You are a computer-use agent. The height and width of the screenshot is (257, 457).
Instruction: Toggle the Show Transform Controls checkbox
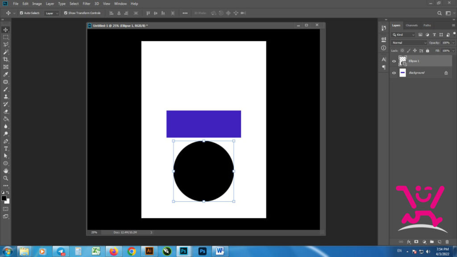click(x=66, y=13)
